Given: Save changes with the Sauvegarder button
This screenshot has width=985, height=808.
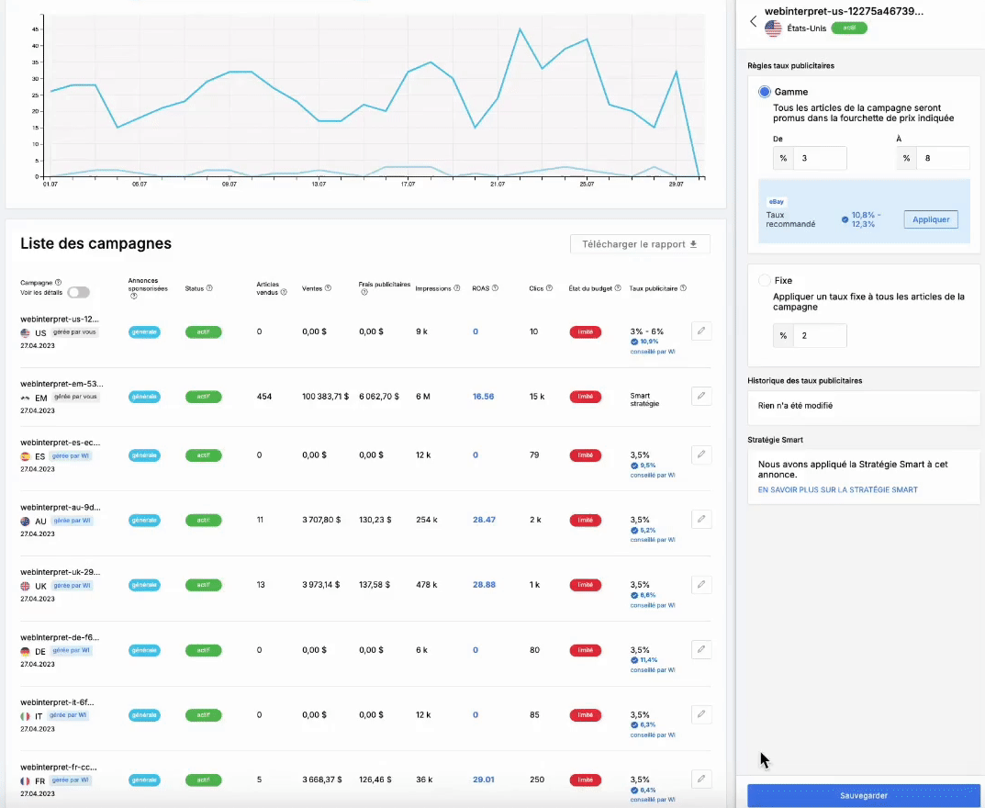Looking at the screenshot, I should click(x=864, y=795).
